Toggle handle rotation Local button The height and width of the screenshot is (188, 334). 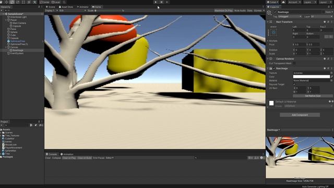point(56,2)
